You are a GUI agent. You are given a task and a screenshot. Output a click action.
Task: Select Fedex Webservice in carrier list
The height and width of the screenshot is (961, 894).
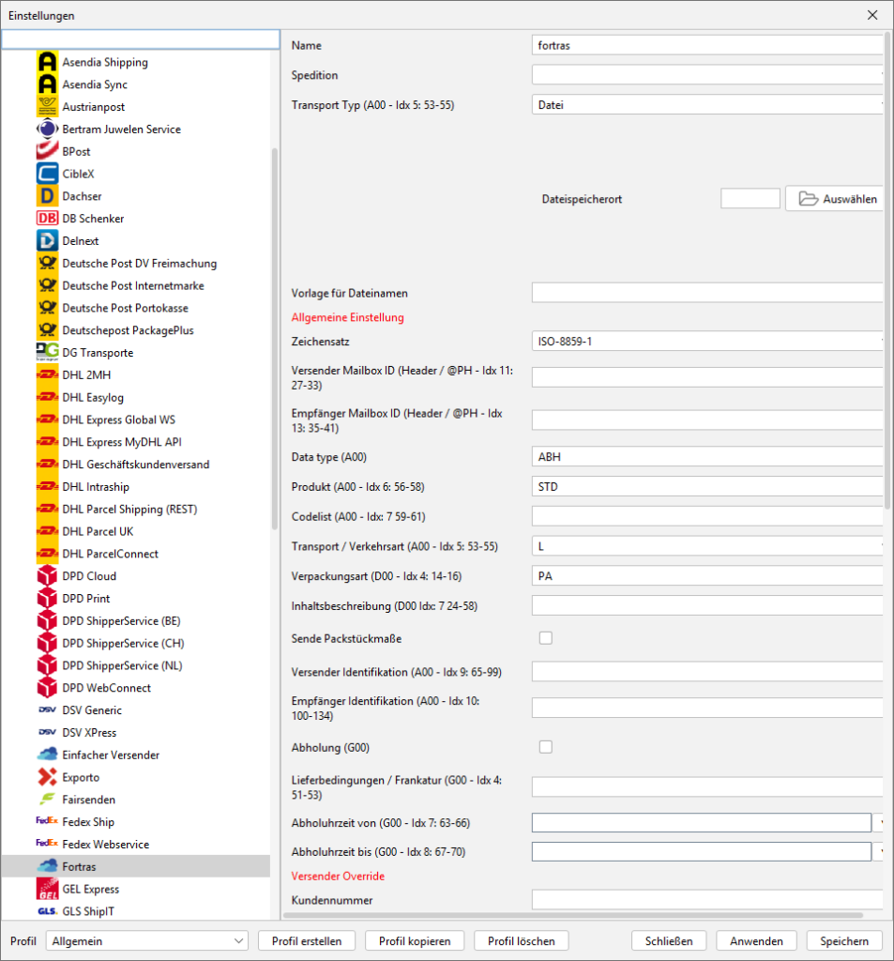[x=105, y=845]
